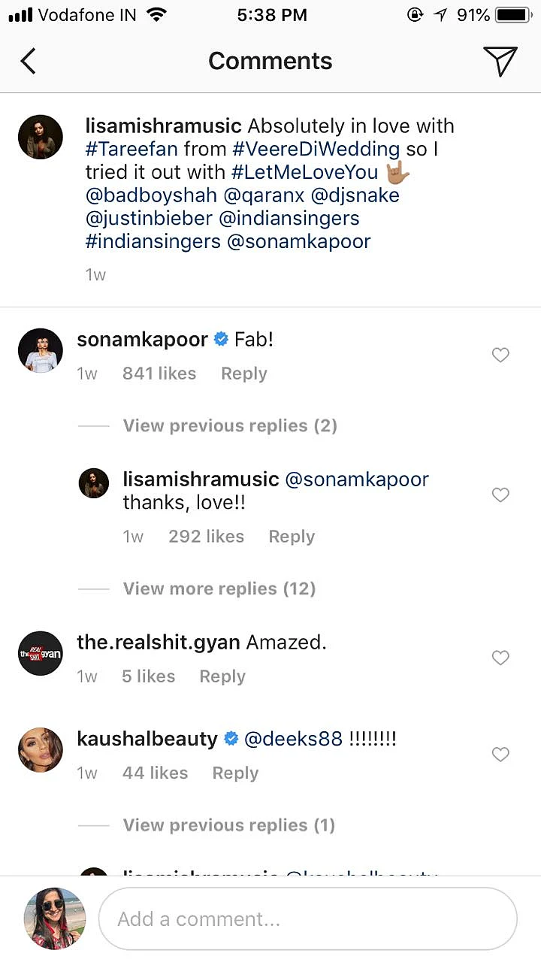
Task: Open the.realshit.gyan profile avatar
Action: pos(40,654)
